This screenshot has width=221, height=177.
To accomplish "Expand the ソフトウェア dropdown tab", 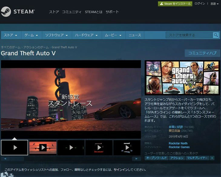I will (57, 35).
